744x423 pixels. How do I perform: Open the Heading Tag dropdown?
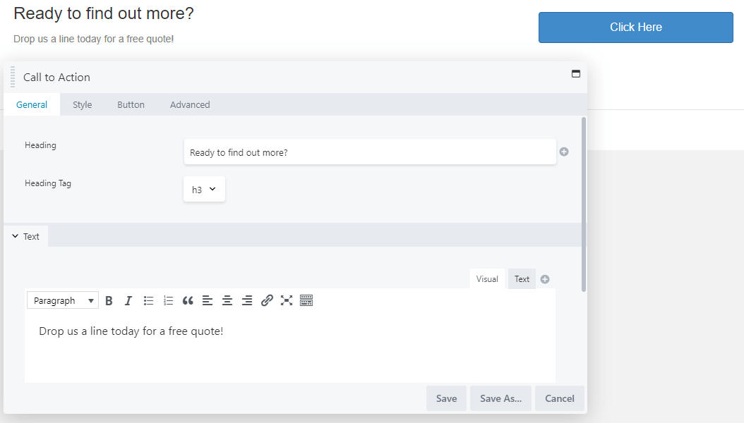(x=204, y=189)
